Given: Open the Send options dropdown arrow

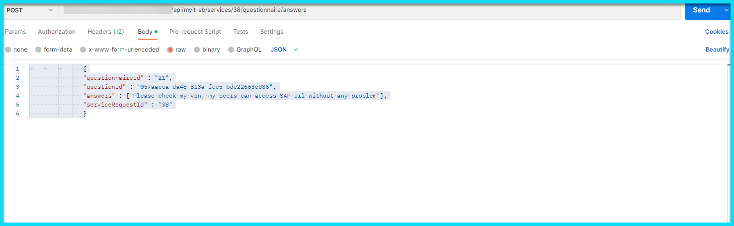Looking at the screenshot, I should 726,10.
